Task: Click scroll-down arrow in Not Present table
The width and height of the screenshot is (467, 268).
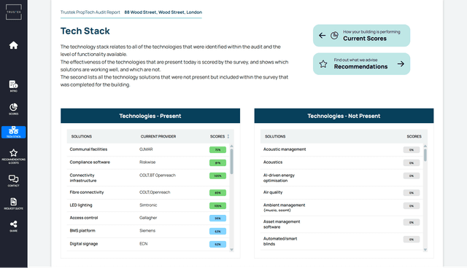Action: tap(425, 250)
